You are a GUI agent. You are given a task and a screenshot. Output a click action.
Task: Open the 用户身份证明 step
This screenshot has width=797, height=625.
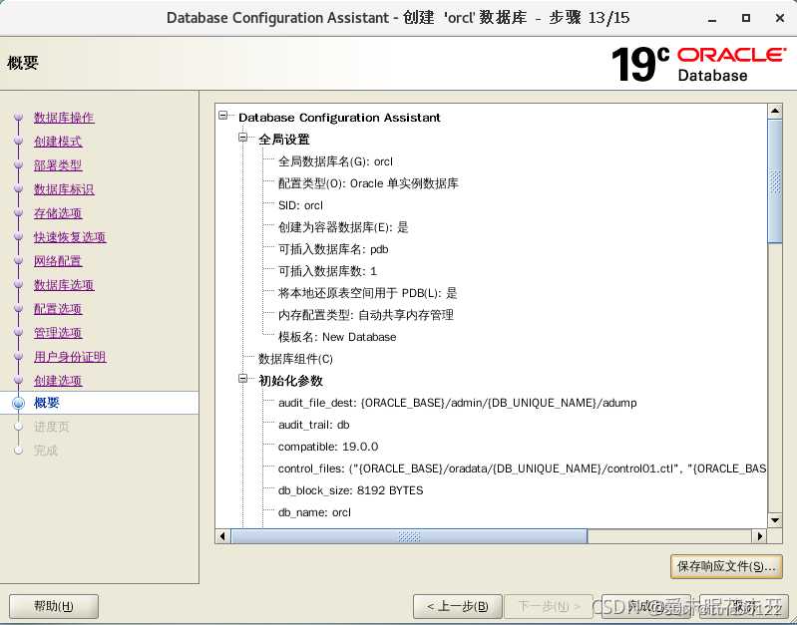tap(70, 357)
